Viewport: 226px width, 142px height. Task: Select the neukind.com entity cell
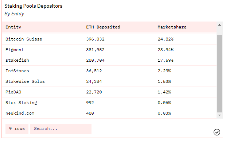[x=20, y=113]
